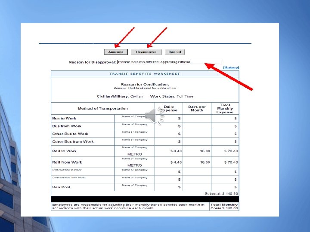Viewport: 310px width, 232px height.
Task: Click the audio speaker icon on the slide
Action: [x=155, y=116]
